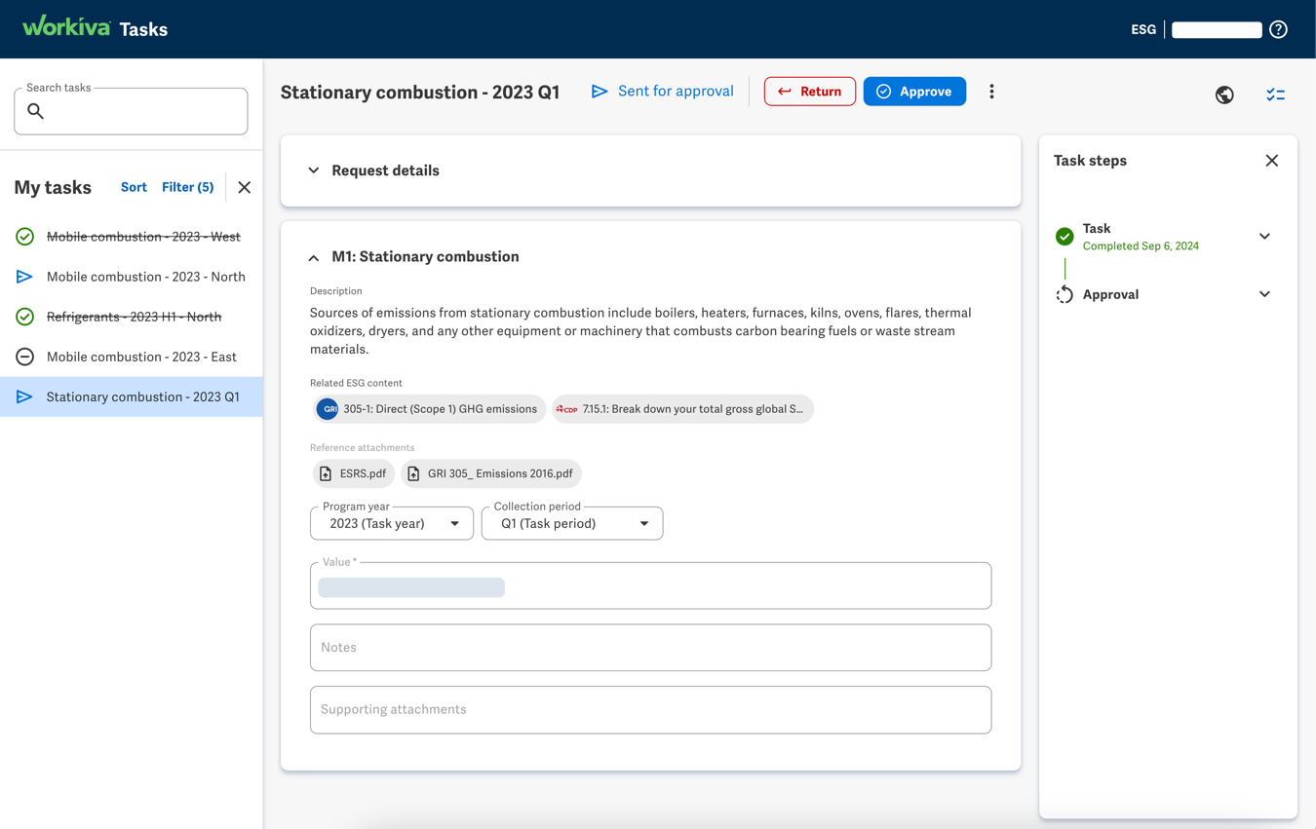Open the three-dot more options menu

coord(991,92)
